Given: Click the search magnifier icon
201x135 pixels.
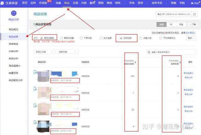Looking at the screenshot, I should point(149,52).
